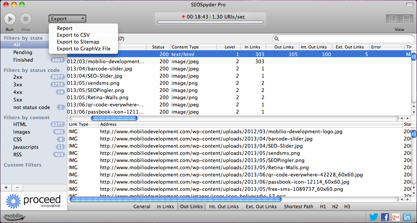Choose Export to CSV

[x=73, y=35]
